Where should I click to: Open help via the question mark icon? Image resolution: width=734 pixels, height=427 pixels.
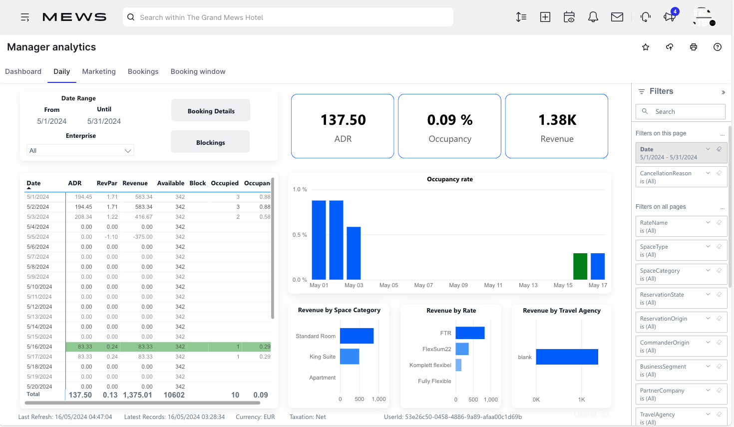tap(717, 46)
